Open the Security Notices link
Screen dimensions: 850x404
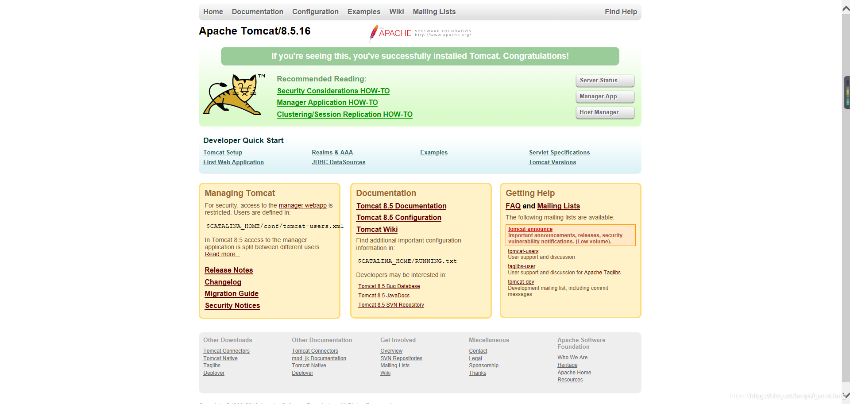pyautogui.click(x=232, y=306)
